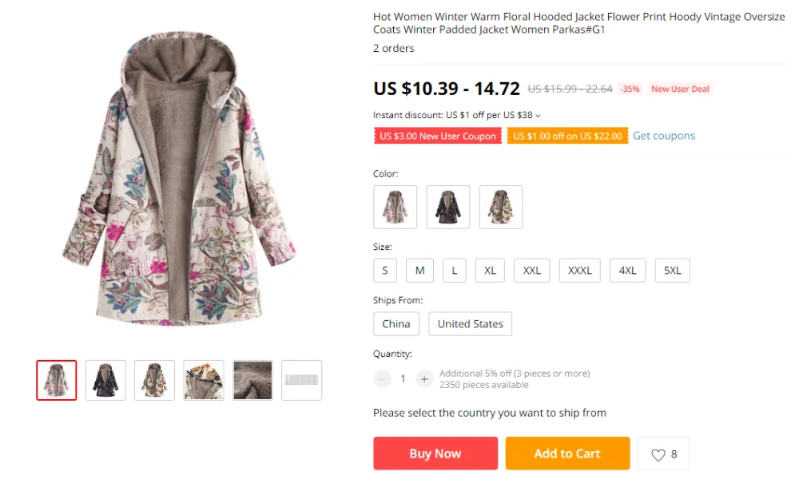The height and width of the screenshot is (491, 799).
Task: Click the Buy Now button
Action: (x=435, y=453)
